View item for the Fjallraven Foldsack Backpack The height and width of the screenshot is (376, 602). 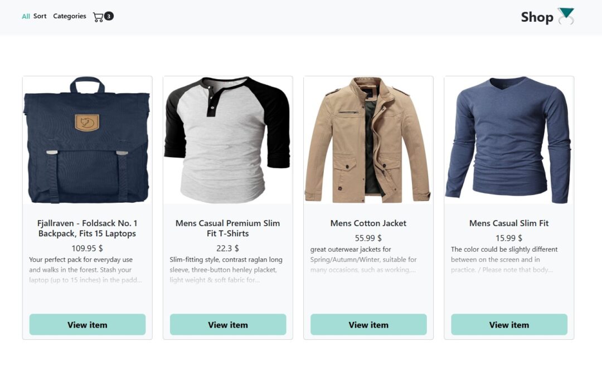87,324
